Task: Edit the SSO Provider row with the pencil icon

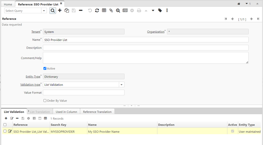Action: 10,131
